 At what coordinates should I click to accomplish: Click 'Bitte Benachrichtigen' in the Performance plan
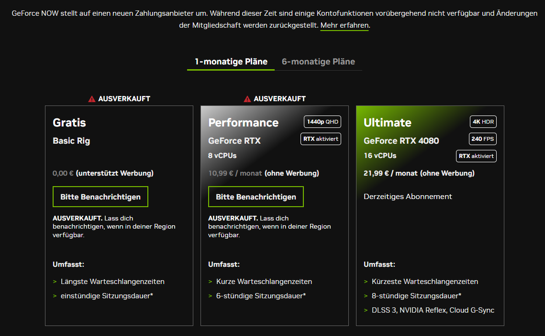tap(256, 197)
